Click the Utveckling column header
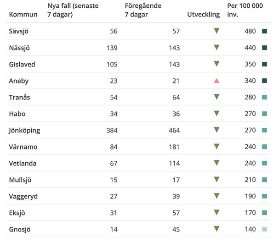The image size is (279, 242). 203,15
